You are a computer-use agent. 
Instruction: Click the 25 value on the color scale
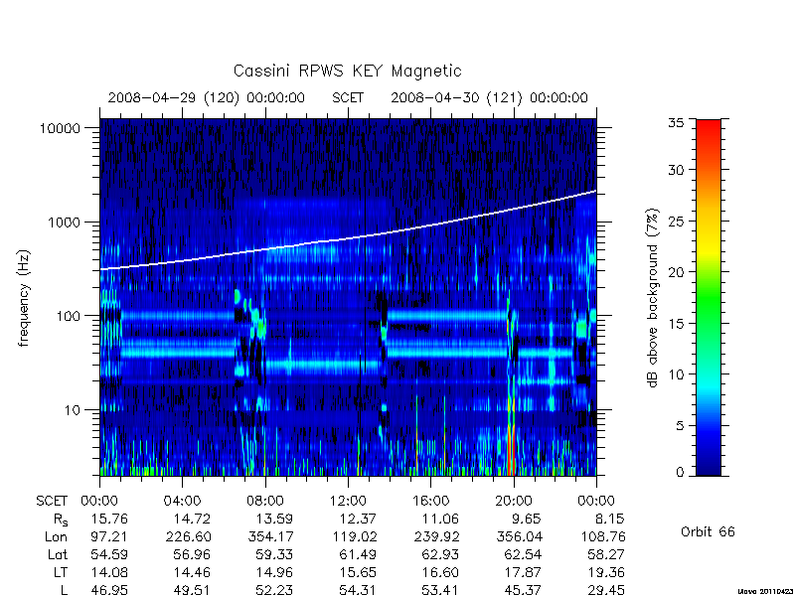pos(676,221)
